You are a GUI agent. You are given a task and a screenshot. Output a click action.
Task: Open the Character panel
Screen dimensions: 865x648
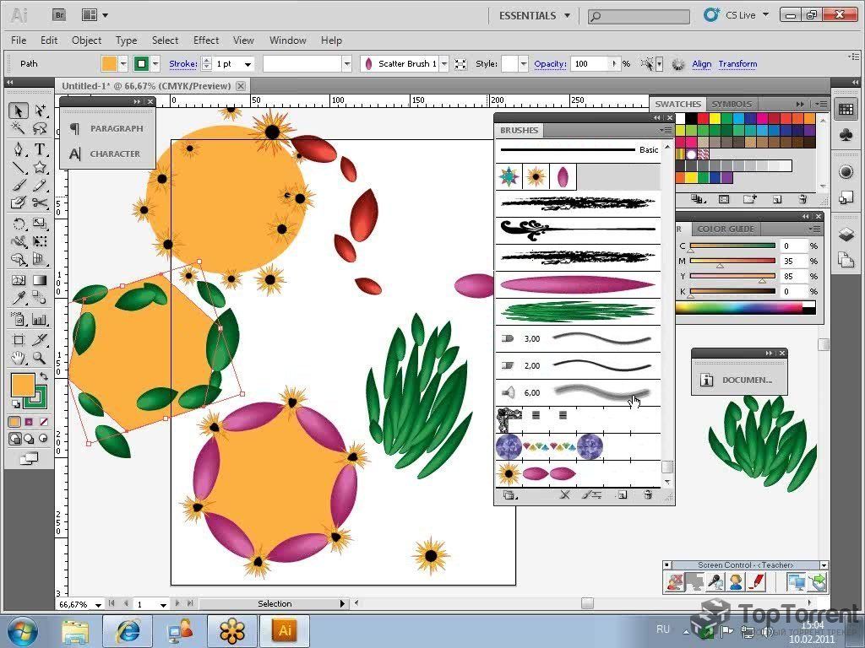tap(107, 154)
